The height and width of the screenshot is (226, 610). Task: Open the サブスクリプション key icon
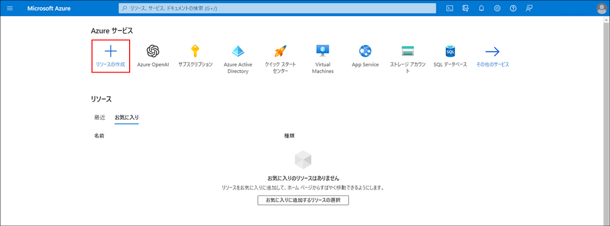195,51
